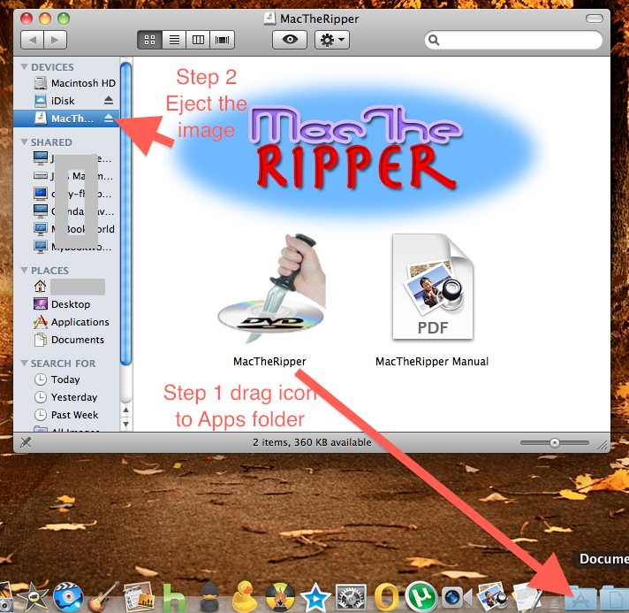Minimize the MacTheRipper Finder window
Viewport: 629px width, 613px height.
pos(45,19)
